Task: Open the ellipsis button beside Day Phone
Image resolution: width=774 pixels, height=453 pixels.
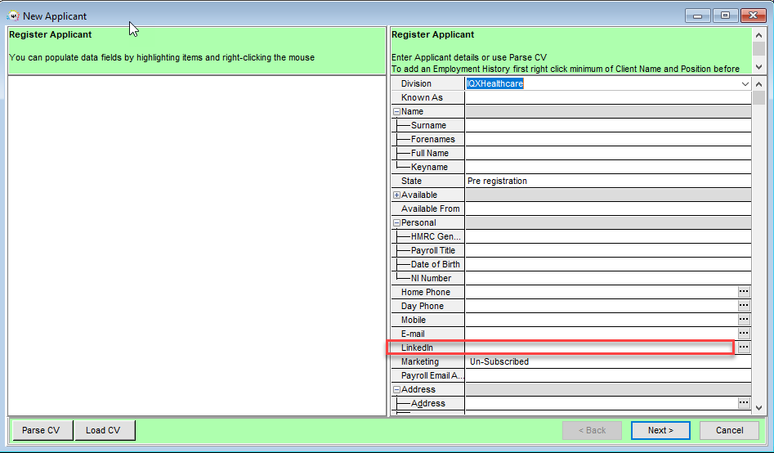Action: click(x=744, y=305)
